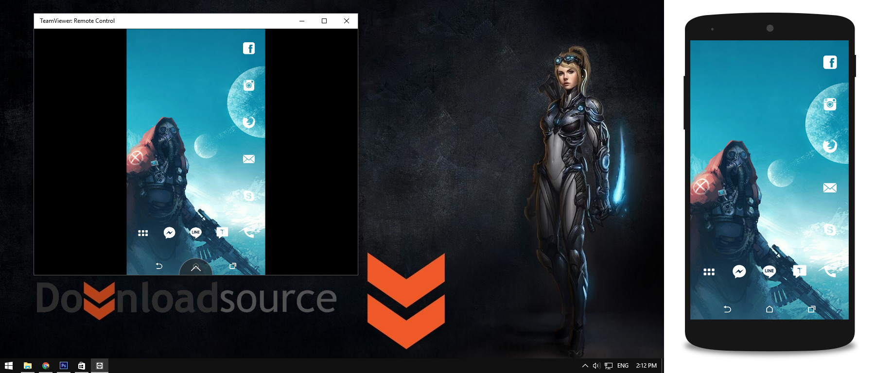
Task: Tap the back arrow in TeamViewer window
Action: (x=159, y=266)
